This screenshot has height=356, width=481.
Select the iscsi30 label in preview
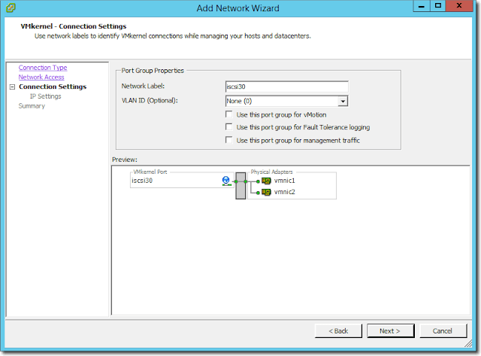(x=142, y=181)
